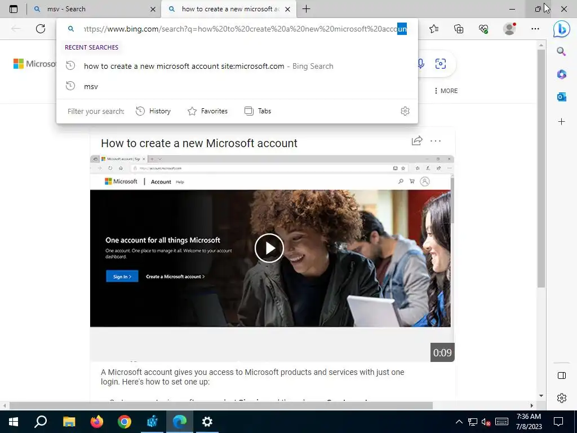Open Microsoft 365 sidebar icon
577x433 pixels.
click(x=562, y=74)
